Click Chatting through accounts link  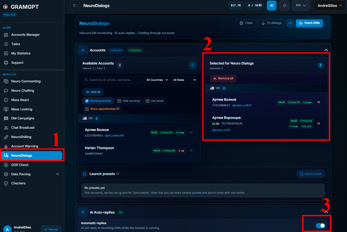pos(156,33)
